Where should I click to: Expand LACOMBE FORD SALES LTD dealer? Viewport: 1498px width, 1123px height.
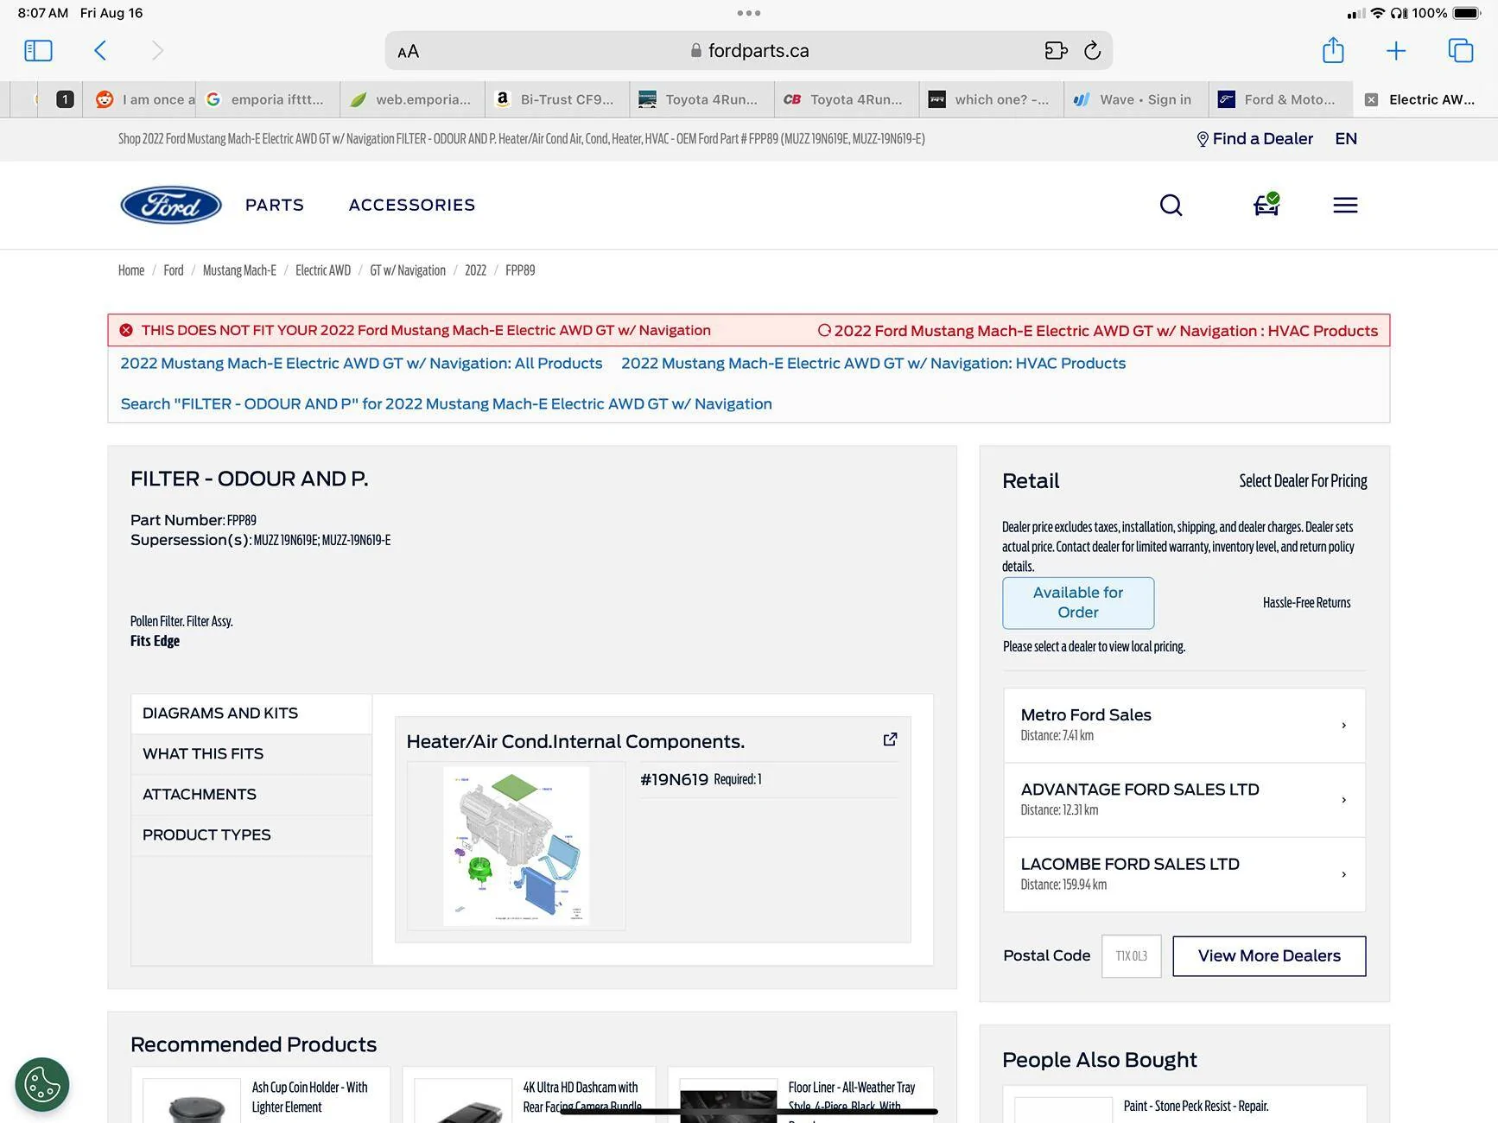click(1184, 874)
